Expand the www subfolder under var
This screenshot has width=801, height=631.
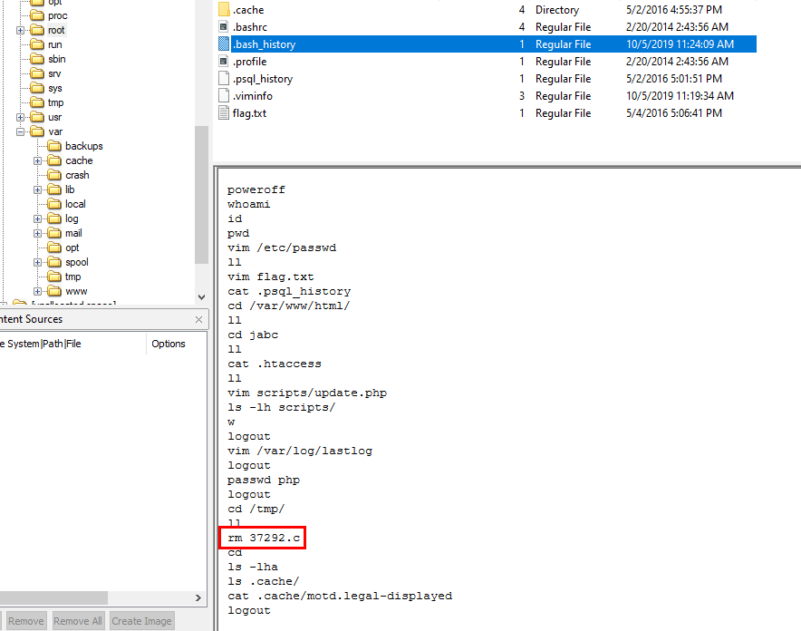point(37,292)
